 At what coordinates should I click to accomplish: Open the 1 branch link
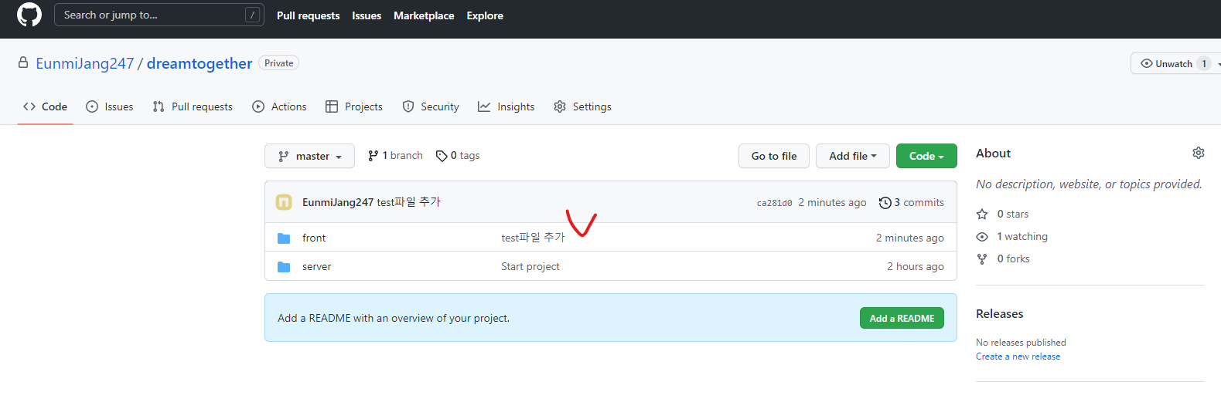coord(396,156)
